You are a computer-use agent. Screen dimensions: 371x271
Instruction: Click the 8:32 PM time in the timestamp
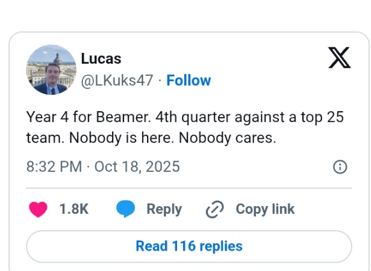tap(54, 166)
